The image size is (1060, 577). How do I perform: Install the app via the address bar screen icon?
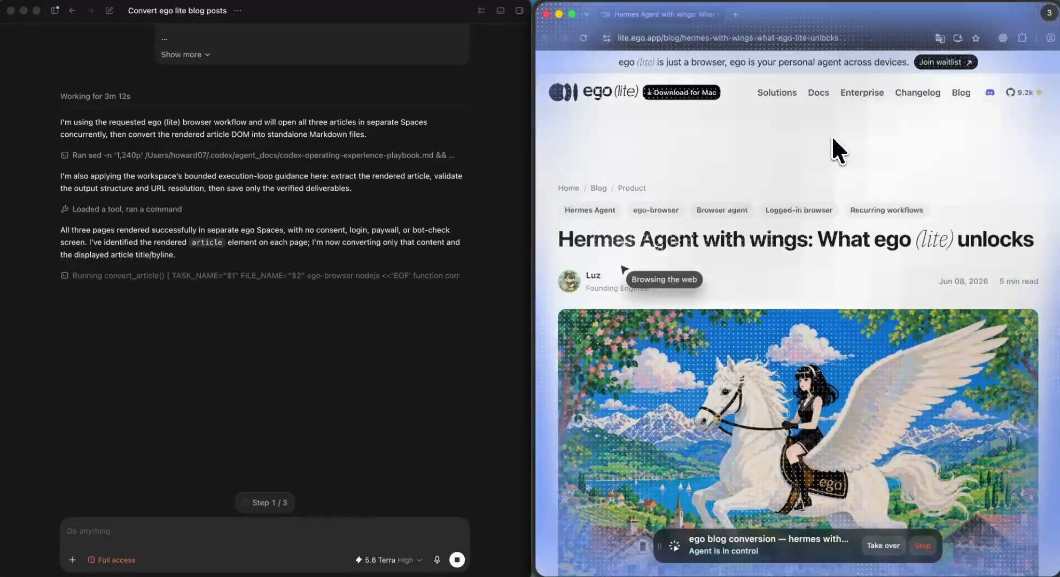tap(958, 38)
